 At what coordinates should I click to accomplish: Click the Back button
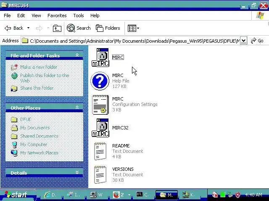14,28
